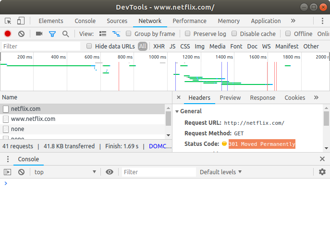The image size is (330, 227).
Task: Filter requests by XHR
Action: pos(159,46)
